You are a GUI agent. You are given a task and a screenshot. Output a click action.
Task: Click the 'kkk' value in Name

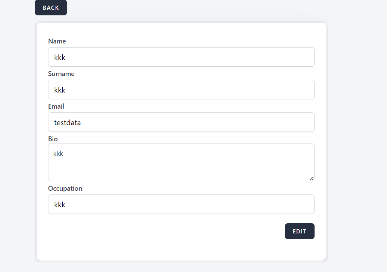(60, 57)
